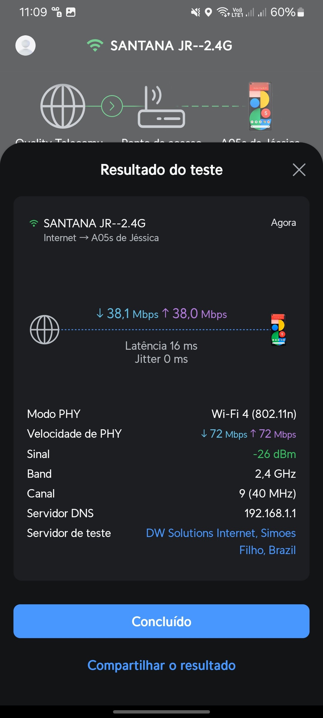
Task: Tap the Wi-Fi icon beside result network name
Action: click(x=34, y=223)
